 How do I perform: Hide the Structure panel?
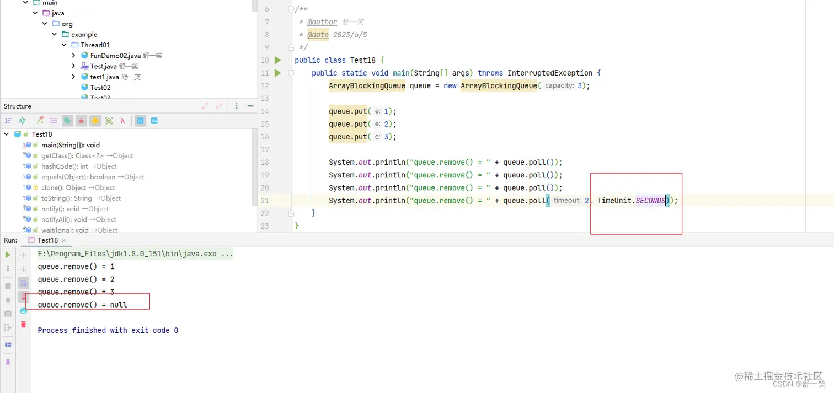pyautogui.click(x=250, y=106)
